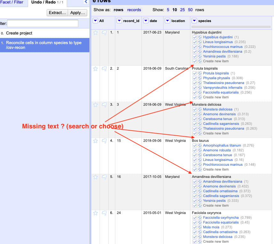Flag row 3 Monstera deliciosa
The image size is (274, 244).
point(104,105)
